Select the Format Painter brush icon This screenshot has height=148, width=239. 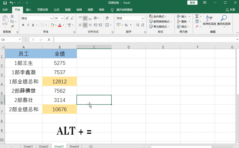point(12,26)
